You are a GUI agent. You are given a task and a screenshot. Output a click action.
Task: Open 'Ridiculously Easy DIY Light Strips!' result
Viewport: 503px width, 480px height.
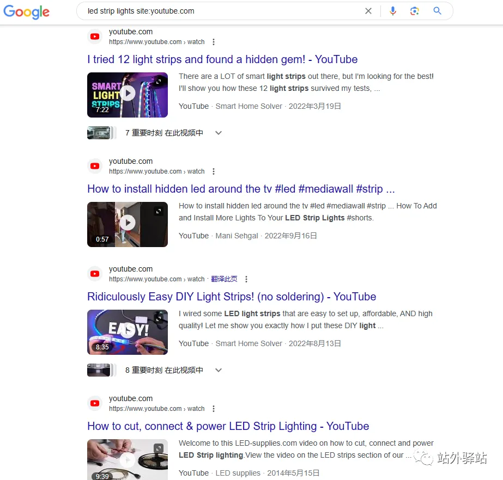(232, 297)
